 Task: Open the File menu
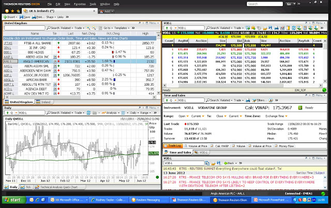(50, 4)
